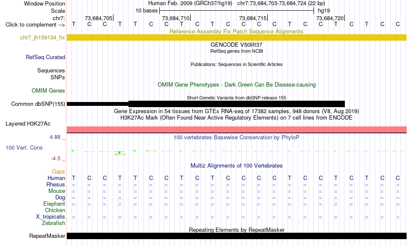The height and width of the screenshot is (246, 407).
Task: Click the Common dbSNP(155) label
Action: (38, 104)
